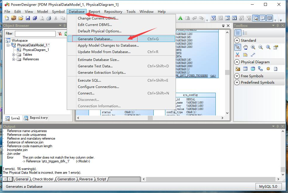Select the Grabber hand tool
This screenshot has width=288, height=193.
tap(245, 48)
